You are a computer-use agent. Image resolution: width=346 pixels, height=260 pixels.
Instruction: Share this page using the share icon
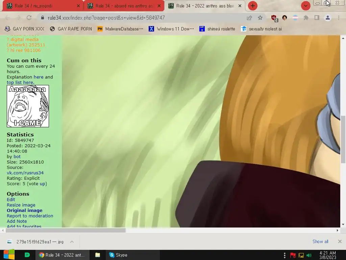[x=249, y=18]
